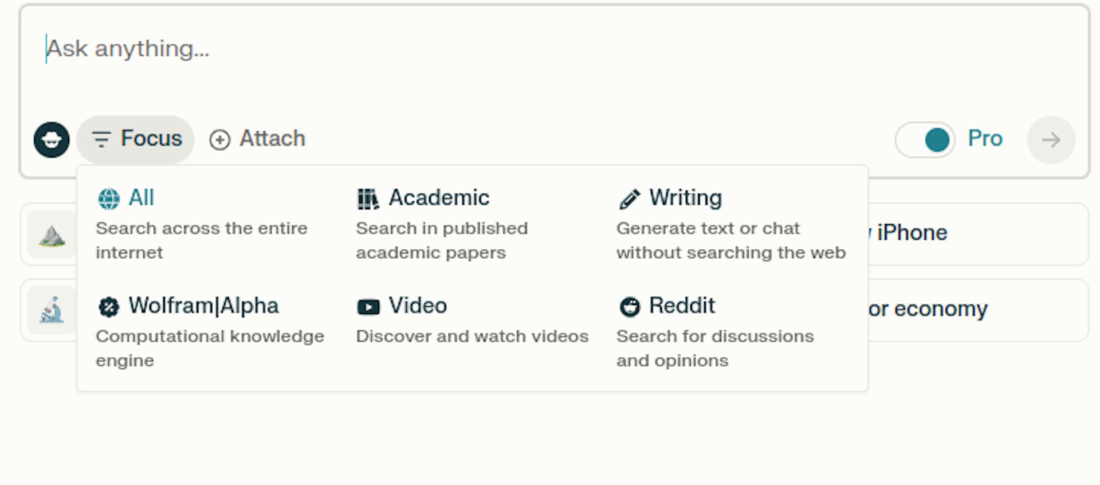This screenshot has width=1100, height=485.
Task: Click the Academic papers icon
Action: click(368, 198)
